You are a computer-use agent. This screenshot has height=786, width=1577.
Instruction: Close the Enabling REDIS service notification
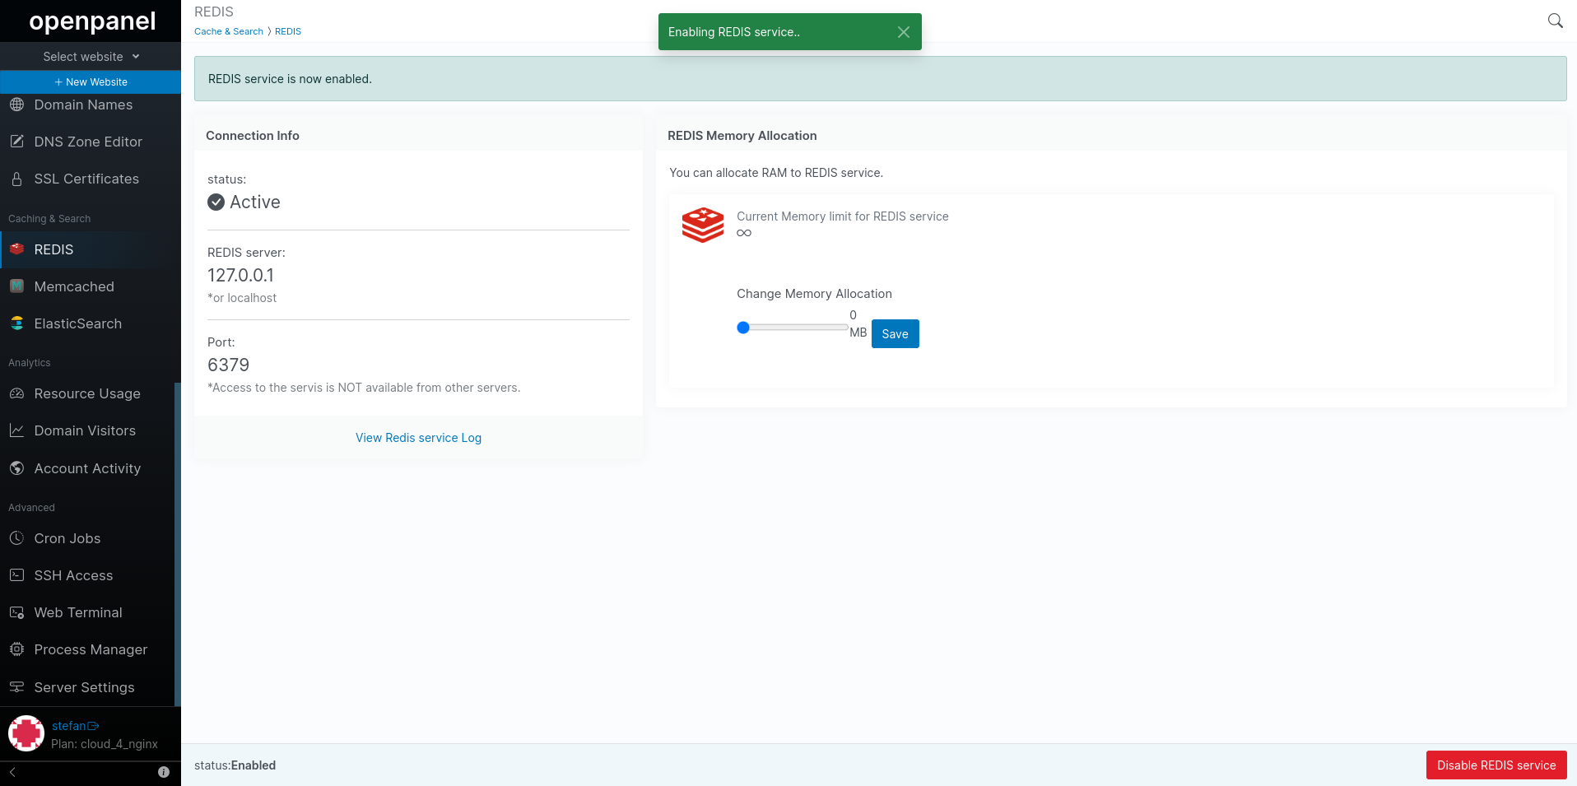[x=903, y=32]
